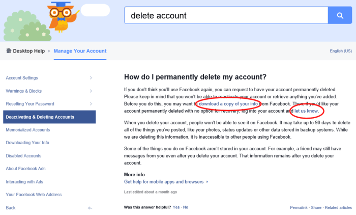Screen dimensions: 356x215
Task: Expand the Account Settings chevron
Action: pos(91,78)
